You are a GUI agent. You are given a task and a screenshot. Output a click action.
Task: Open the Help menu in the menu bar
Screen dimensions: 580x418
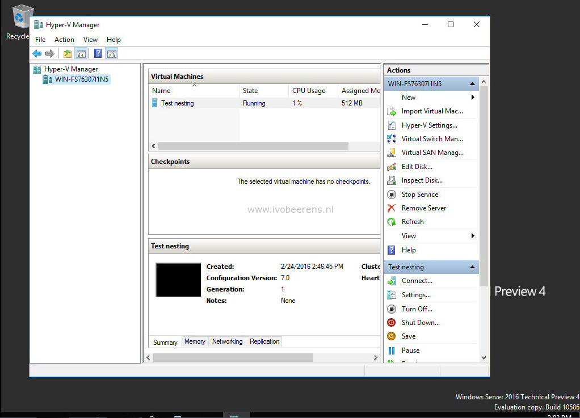(114, 40)
